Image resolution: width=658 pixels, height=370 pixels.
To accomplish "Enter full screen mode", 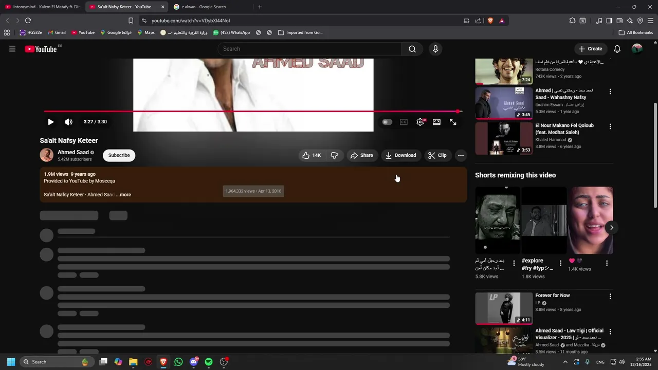I will pos(453,122).
